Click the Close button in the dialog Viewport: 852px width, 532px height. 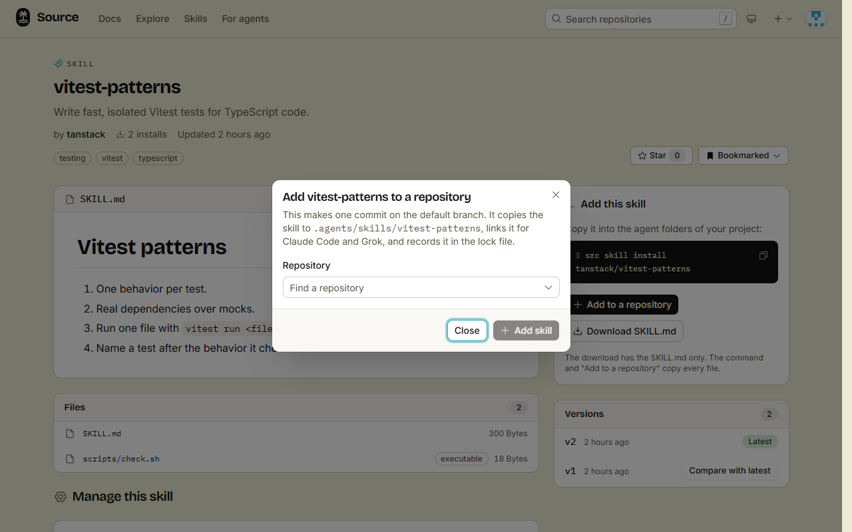coord(467,331)
